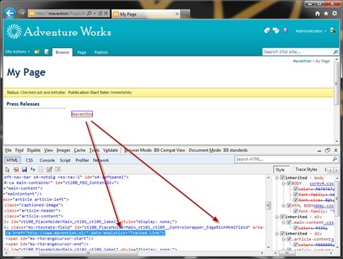Click the icon right of Administrator menu

333,31
